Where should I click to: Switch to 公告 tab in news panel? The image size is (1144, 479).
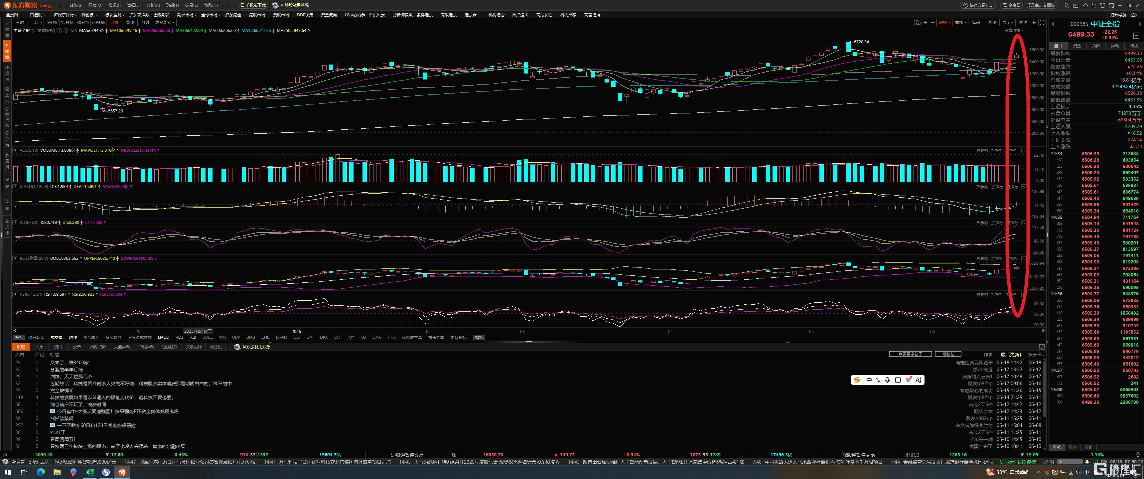point(77,347)
